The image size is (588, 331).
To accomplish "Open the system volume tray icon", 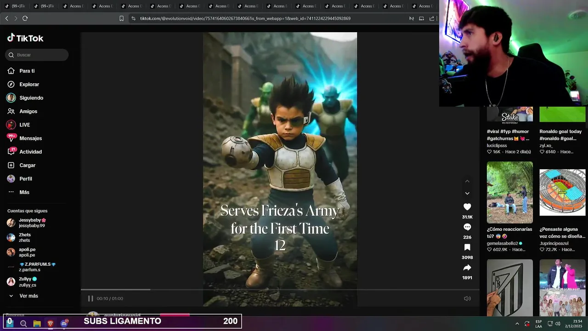I will (558, 324).
